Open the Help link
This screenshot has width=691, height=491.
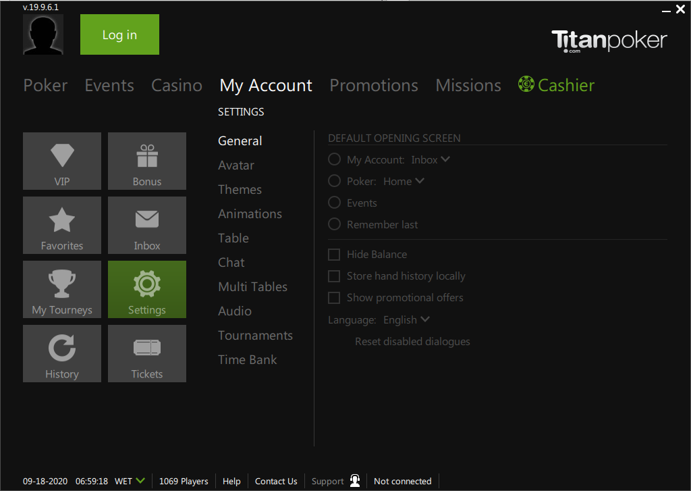pos(231,481)
